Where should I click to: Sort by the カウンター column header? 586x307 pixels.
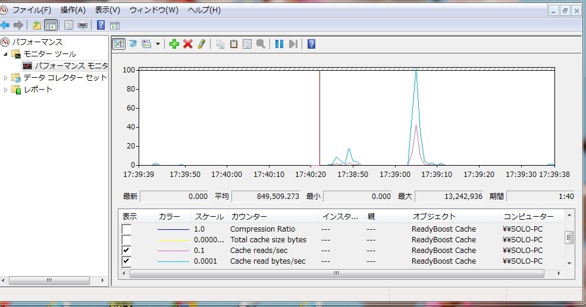(x=249, y=217)
